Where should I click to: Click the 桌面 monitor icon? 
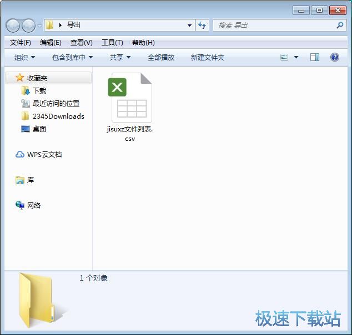[26, 129]
